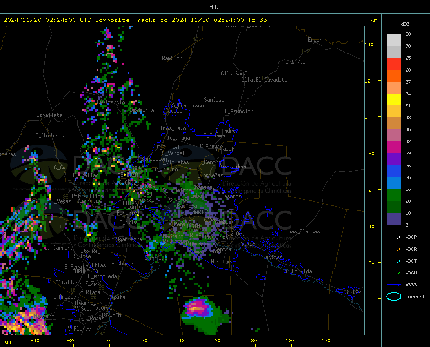This screenshot has width=430, height=347.
Task: Select the slate violet bottom legend swatch
Action: coord(394,219)
